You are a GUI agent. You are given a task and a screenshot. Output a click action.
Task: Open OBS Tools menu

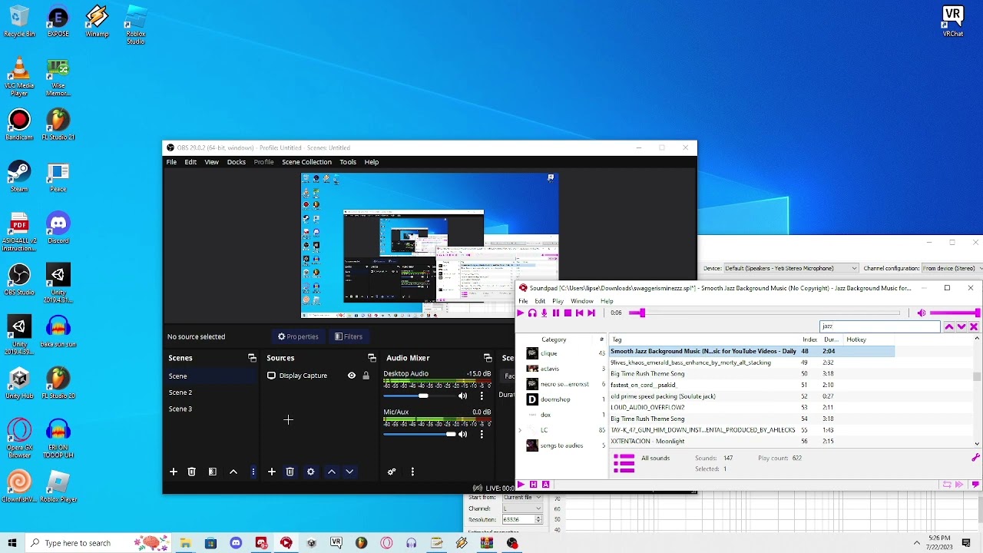pyautogui.click(x=348, y=162)
